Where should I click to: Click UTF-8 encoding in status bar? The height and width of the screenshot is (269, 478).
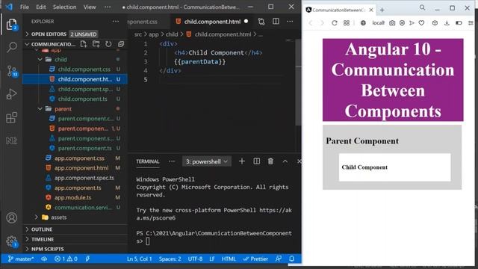tap(195, 259)
